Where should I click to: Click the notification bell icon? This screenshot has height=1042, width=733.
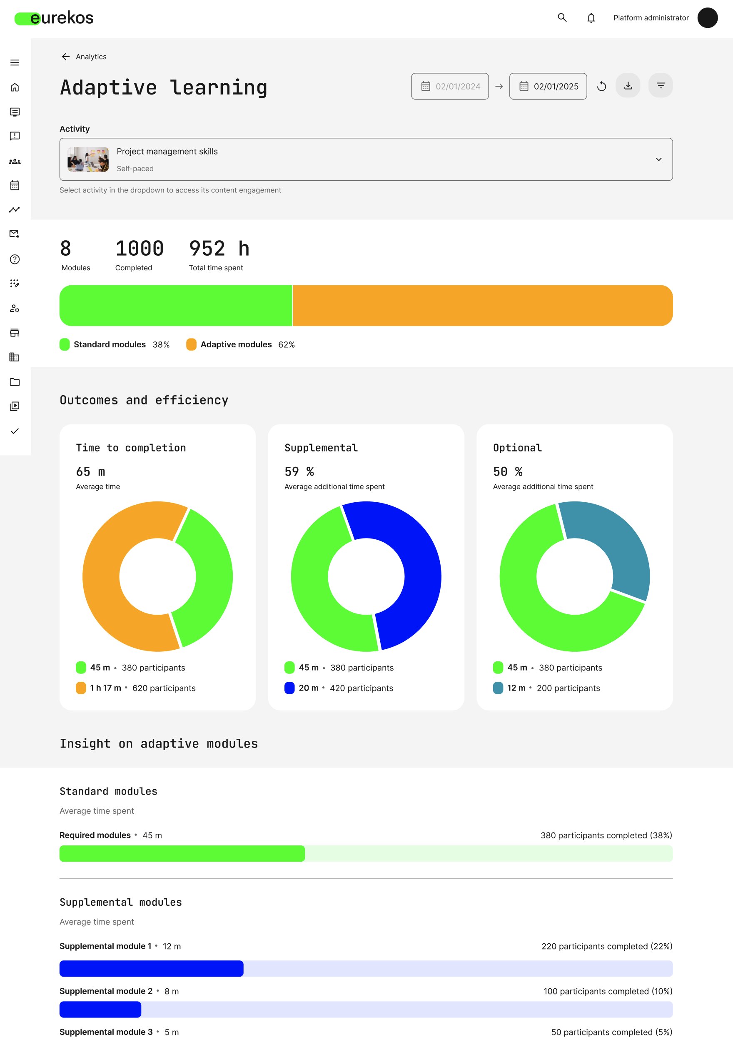[591, 18]
